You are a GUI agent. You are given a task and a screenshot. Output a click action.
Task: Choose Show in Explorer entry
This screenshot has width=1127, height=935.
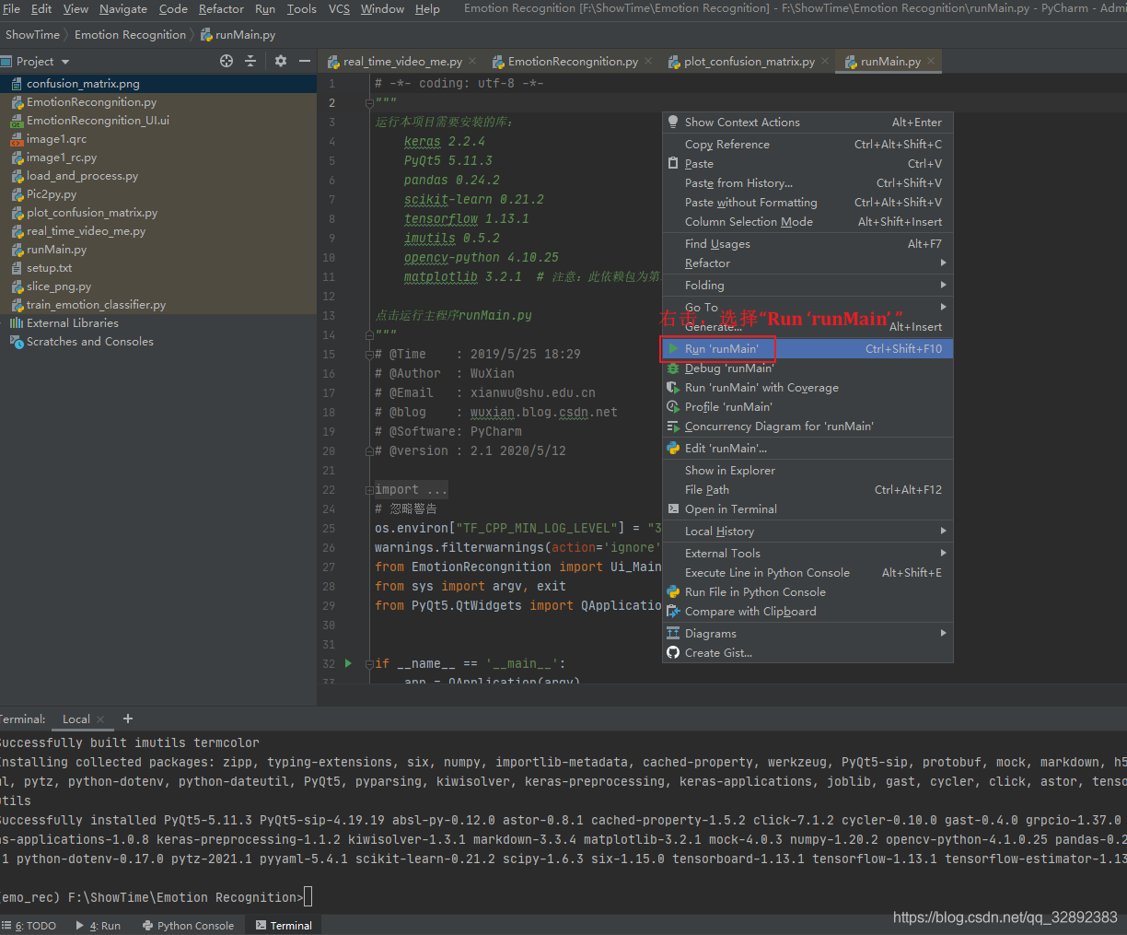807,471
